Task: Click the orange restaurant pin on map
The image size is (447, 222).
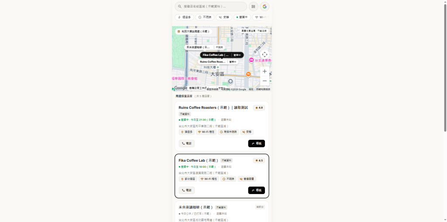Action: (248, 74)
